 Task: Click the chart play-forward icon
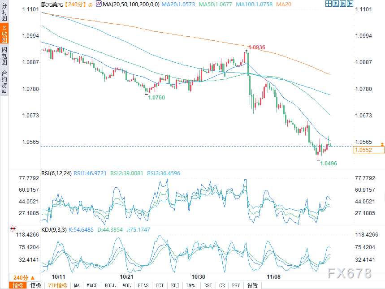tap(343, 4)
